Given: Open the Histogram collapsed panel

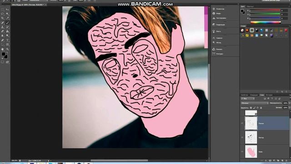Looking at the screenshot, I should point(219,18).
